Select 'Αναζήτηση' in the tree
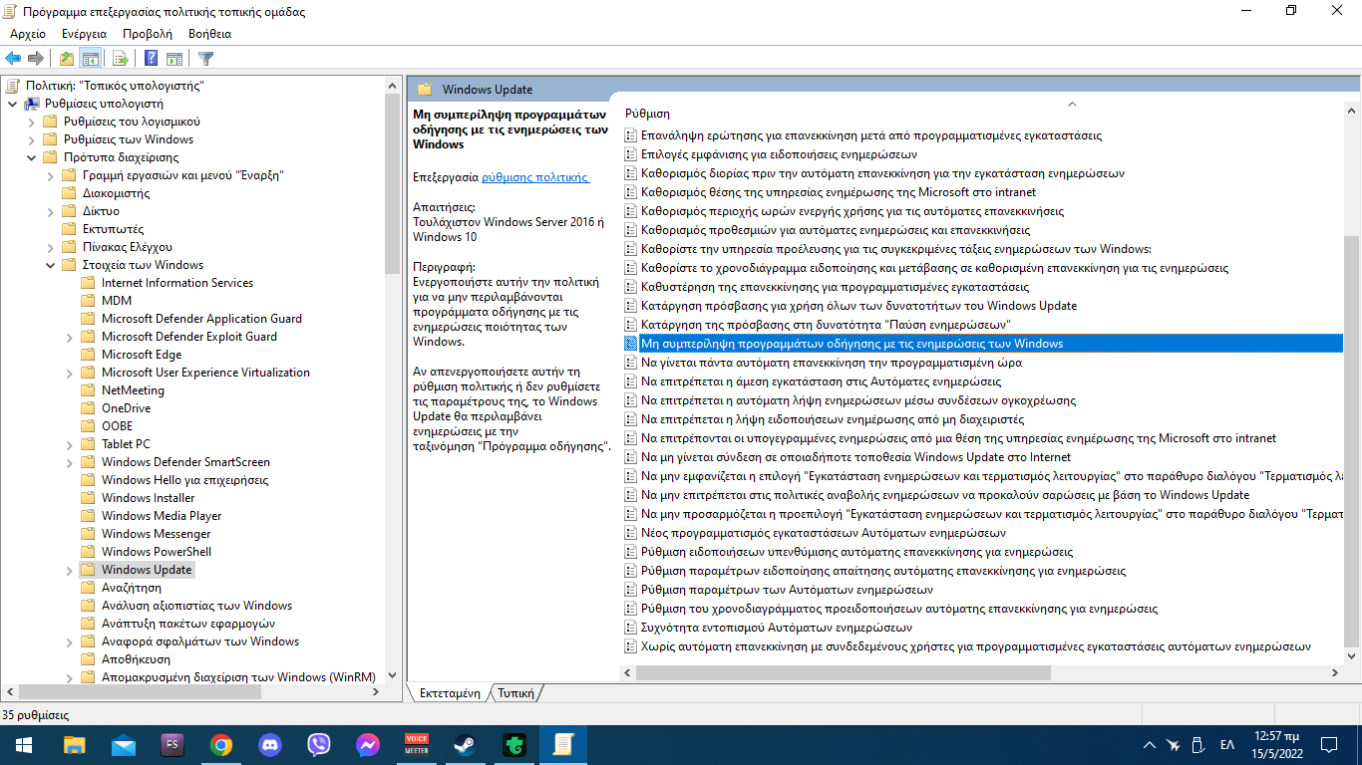The height and width of the screenshot is (765, 1362). 131,588
